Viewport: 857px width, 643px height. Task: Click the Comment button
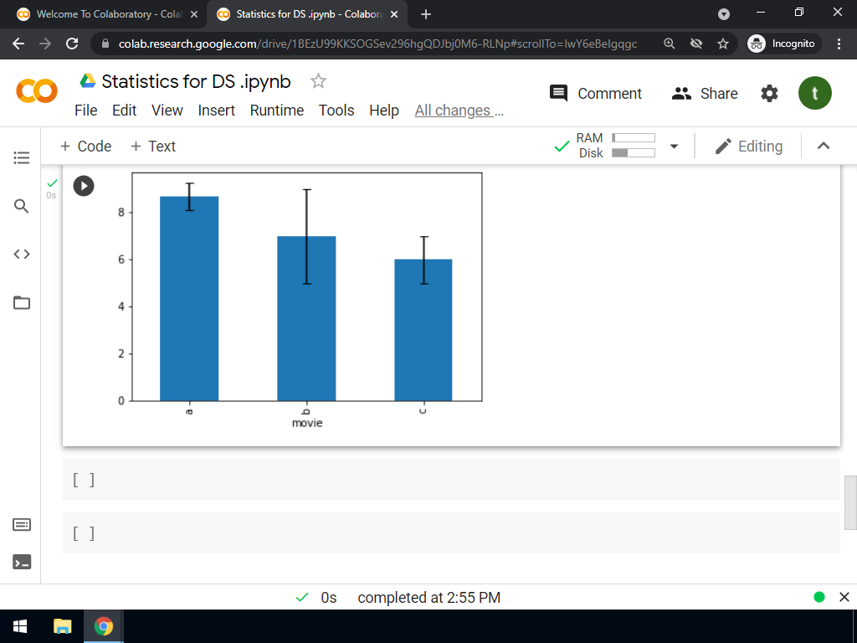coord(595,94)
